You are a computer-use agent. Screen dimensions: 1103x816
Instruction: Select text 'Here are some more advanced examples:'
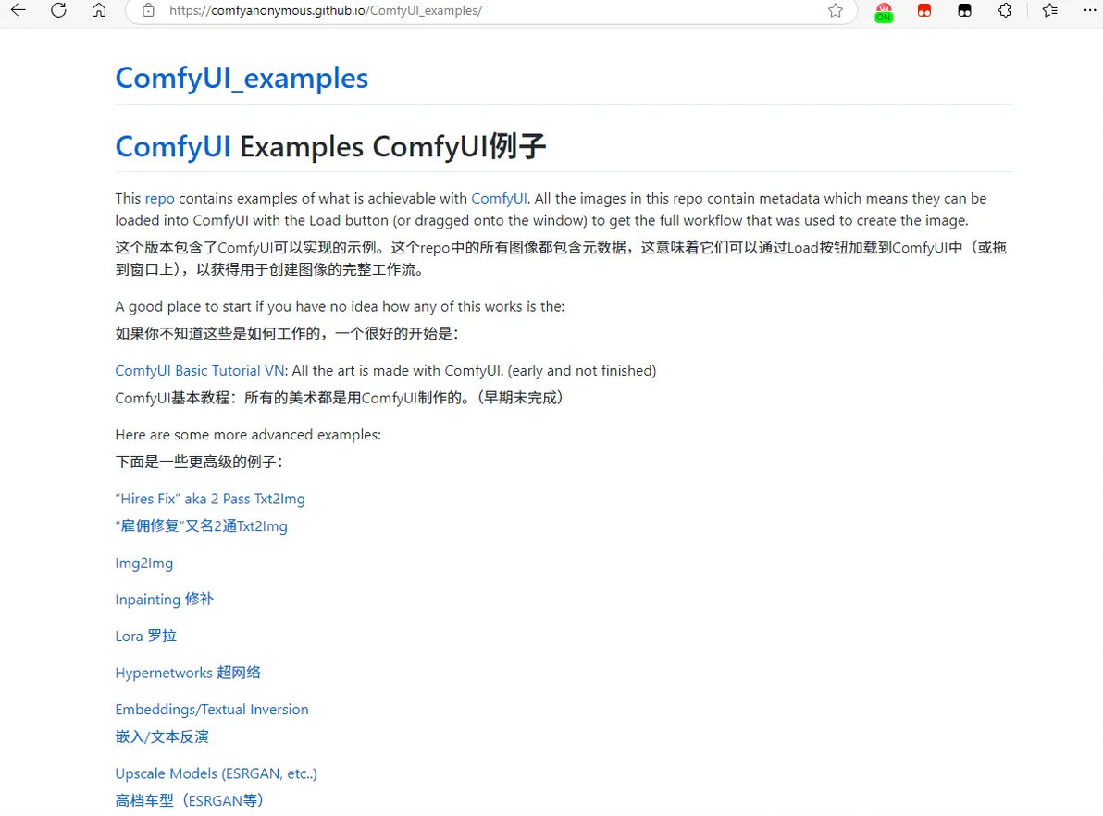tap(248, 435)
